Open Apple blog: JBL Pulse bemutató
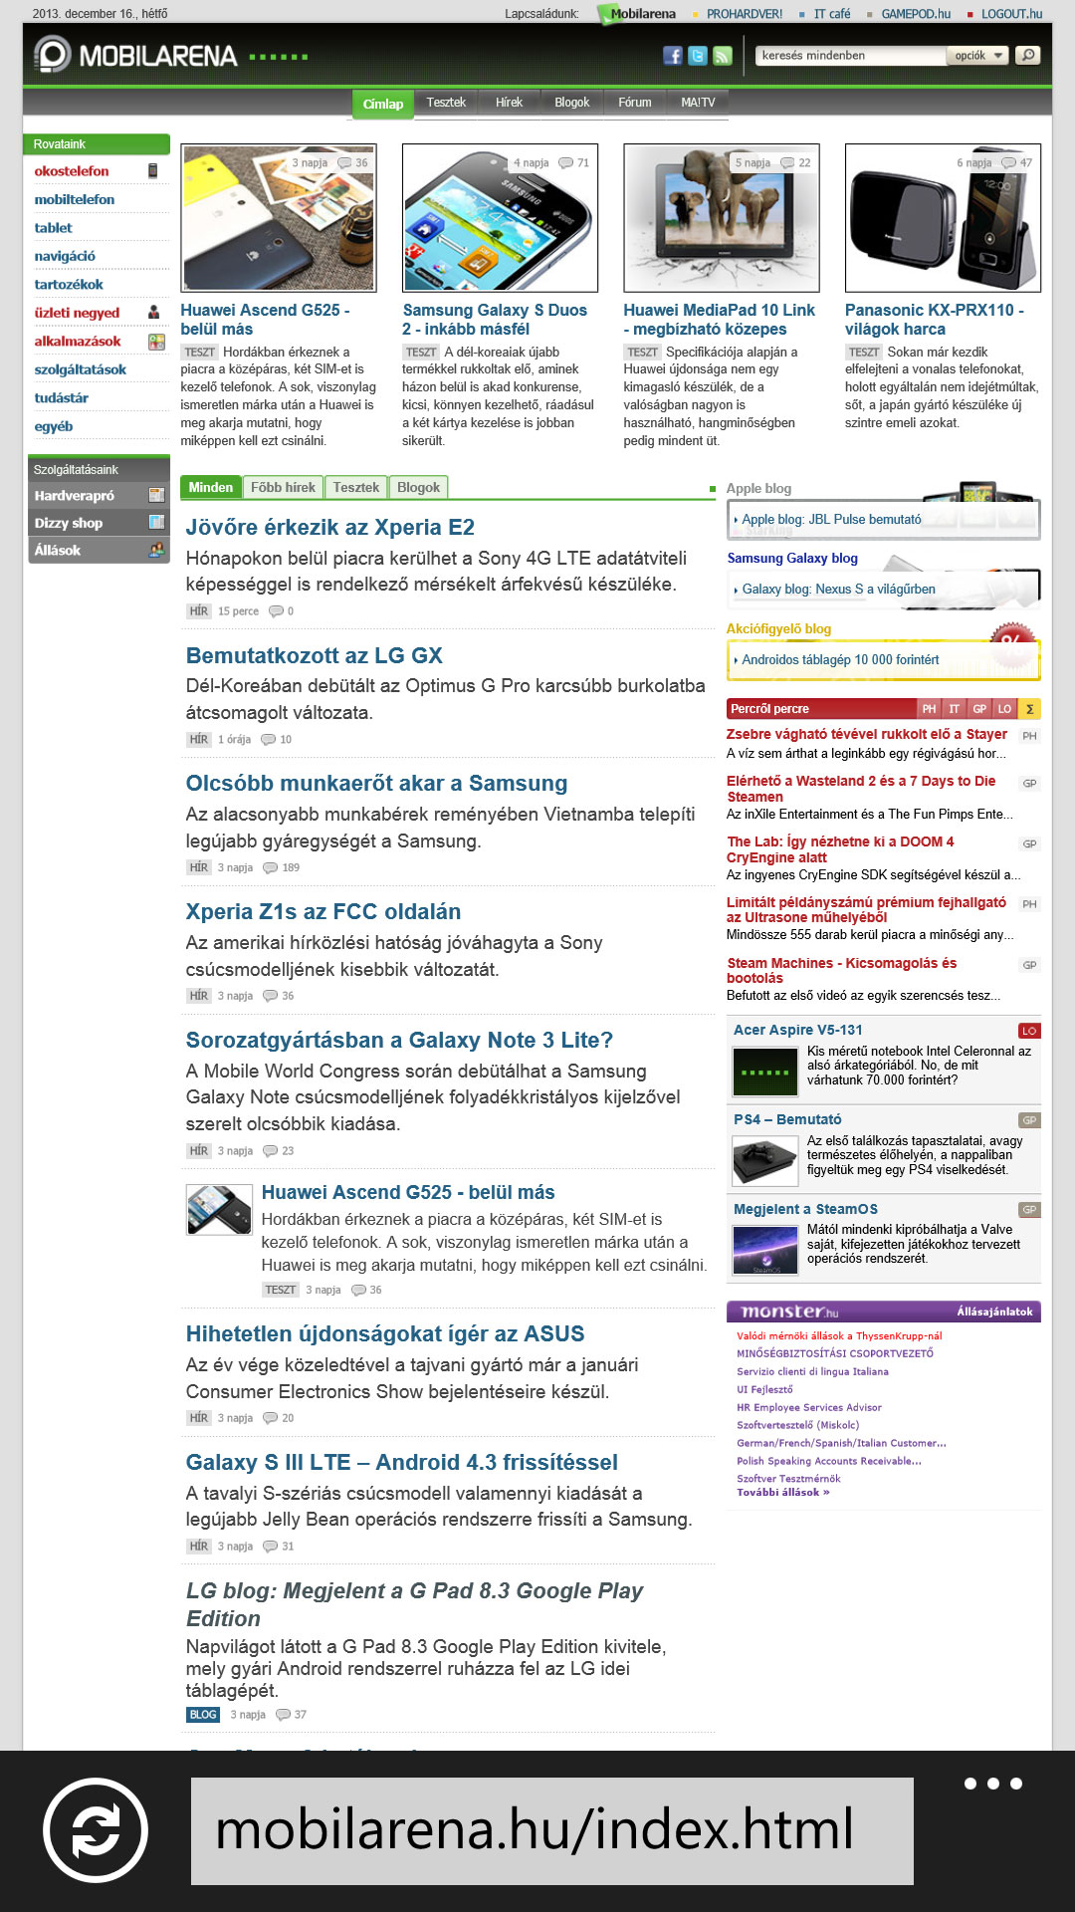 coord(831,519)
